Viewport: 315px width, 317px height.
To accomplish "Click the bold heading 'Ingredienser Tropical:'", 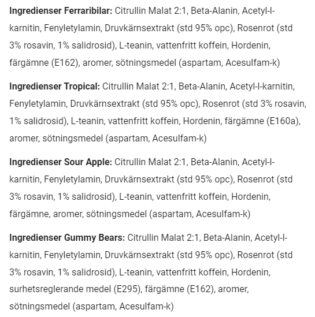I will [55, 87].
